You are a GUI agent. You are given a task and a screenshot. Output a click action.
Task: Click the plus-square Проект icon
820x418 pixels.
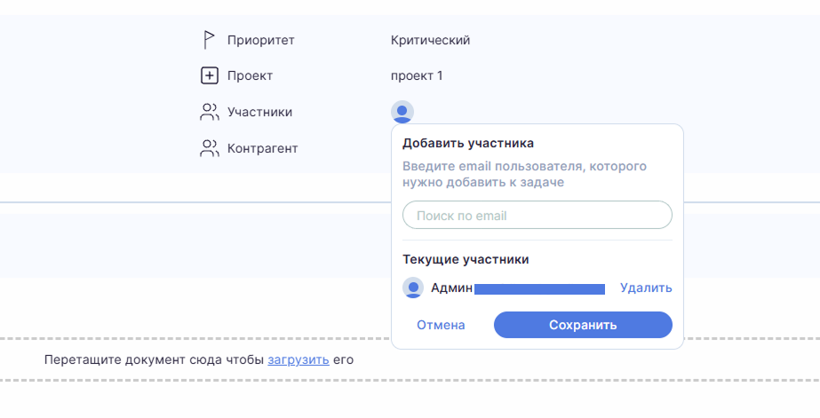coord(209,76)
